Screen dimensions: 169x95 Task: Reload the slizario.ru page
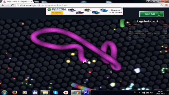click(12, 5)
